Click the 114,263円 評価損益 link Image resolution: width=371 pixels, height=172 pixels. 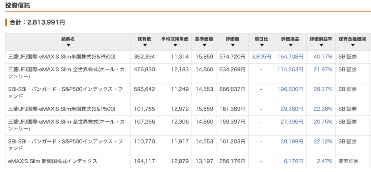coord(290,70)
